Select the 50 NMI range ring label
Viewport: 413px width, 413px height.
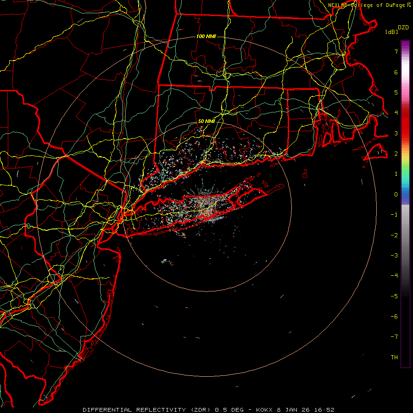[206, 121]
